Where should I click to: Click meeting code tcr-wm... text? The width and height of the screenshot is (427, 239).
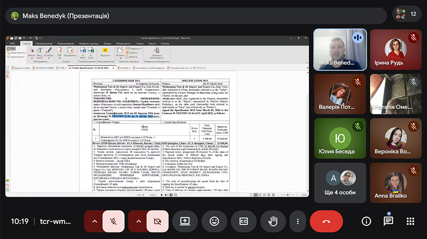tap(56, 221)
